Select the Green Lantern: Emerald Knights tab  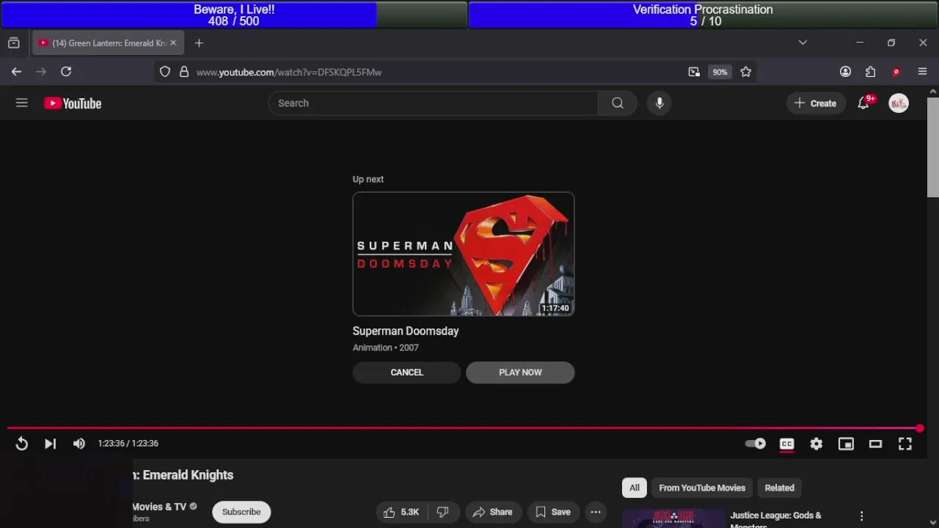(x=109, y=43)
